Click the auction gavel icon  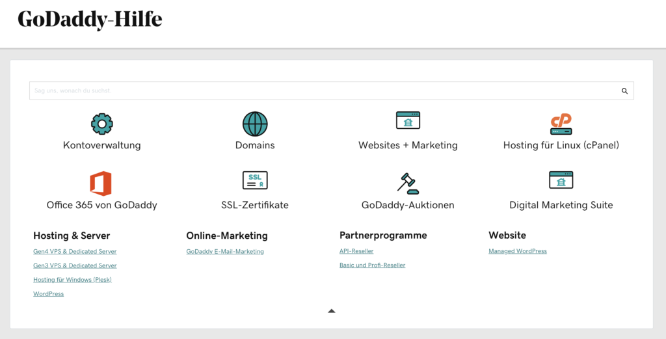pos(408,183)
